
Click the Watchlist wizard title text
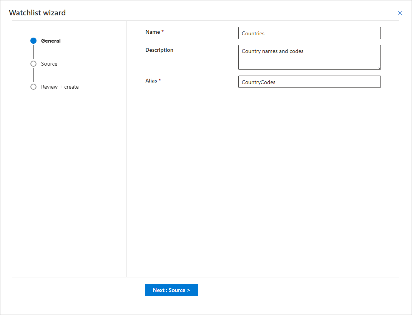coord(37,13)
